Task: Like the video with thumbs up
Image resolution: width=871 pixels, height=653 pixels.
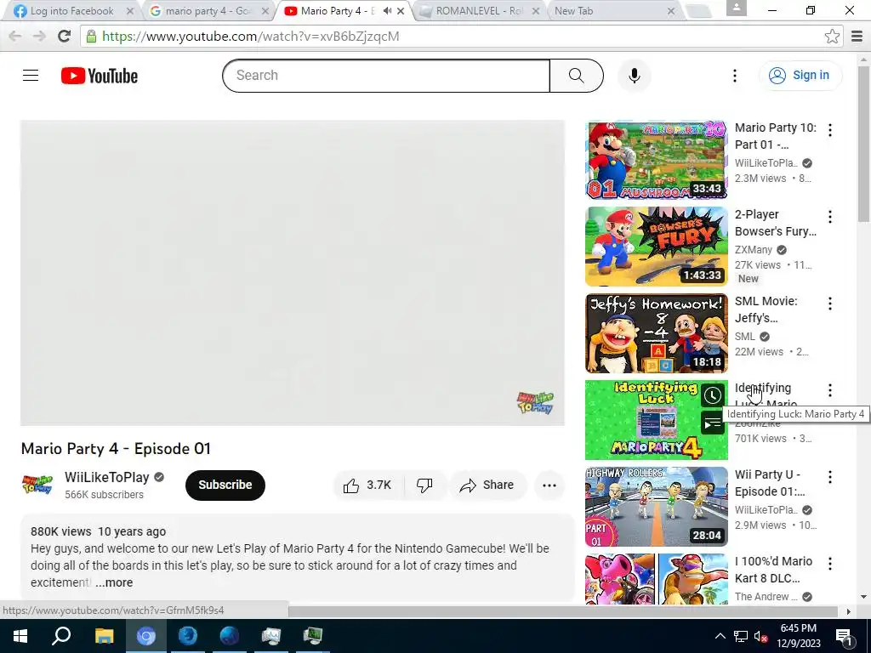Action: (367, 485)
